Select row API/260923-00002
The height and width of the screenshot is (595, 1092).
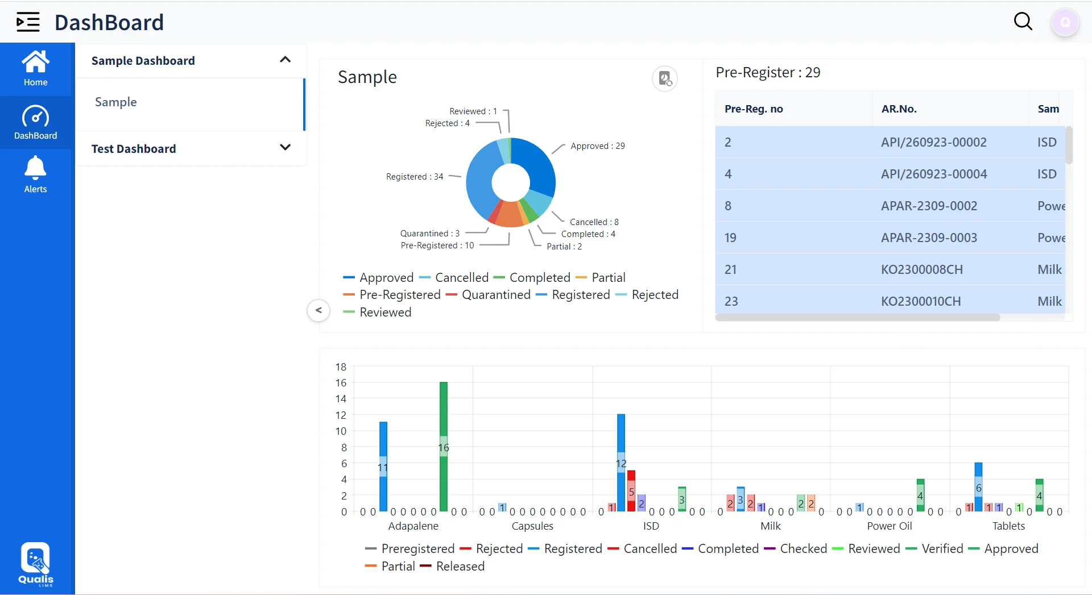(x=890, y=142)
